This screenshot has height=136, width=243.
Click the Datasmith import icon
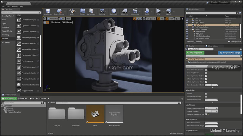point(113,11)
